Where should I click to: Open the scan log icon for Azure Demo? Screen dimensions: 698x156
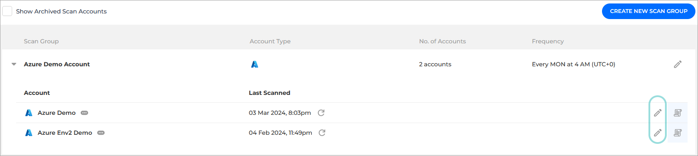coord(678,113)
